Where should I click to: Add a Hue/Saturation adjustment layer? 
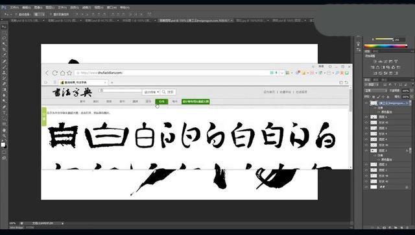click(x=373, y=68)
